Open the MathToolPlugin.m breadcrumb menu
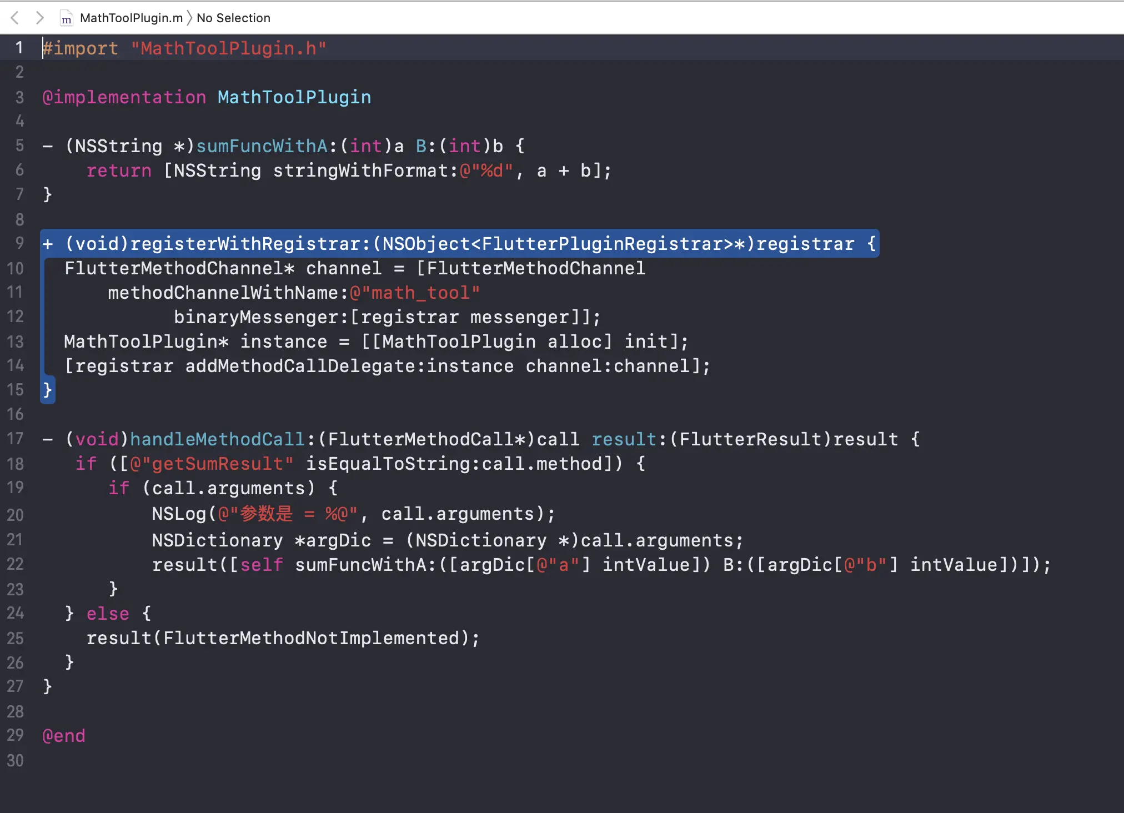This screenshot has height=813, width=1124. pyautogui.click(x=131, y=18)
